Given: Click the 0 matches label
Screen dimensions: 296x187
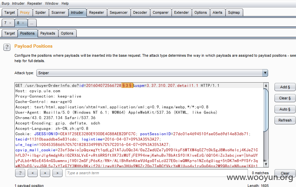Looking at the screenshot, I should tap(260, 173).
